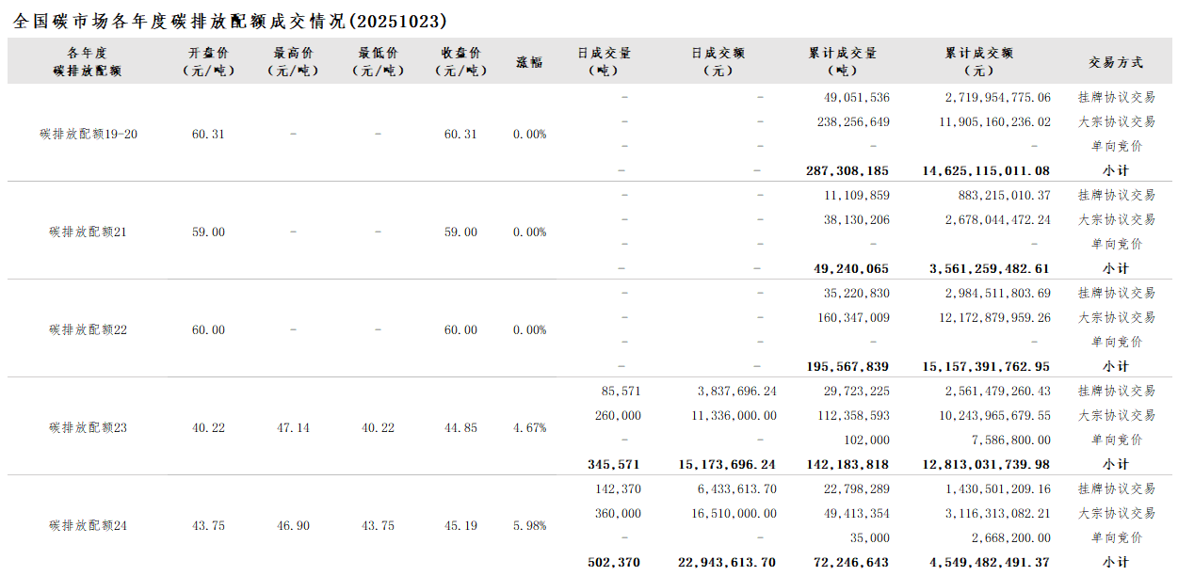
Task: Click the 交易方式 column header
Action: (1116, 62)
